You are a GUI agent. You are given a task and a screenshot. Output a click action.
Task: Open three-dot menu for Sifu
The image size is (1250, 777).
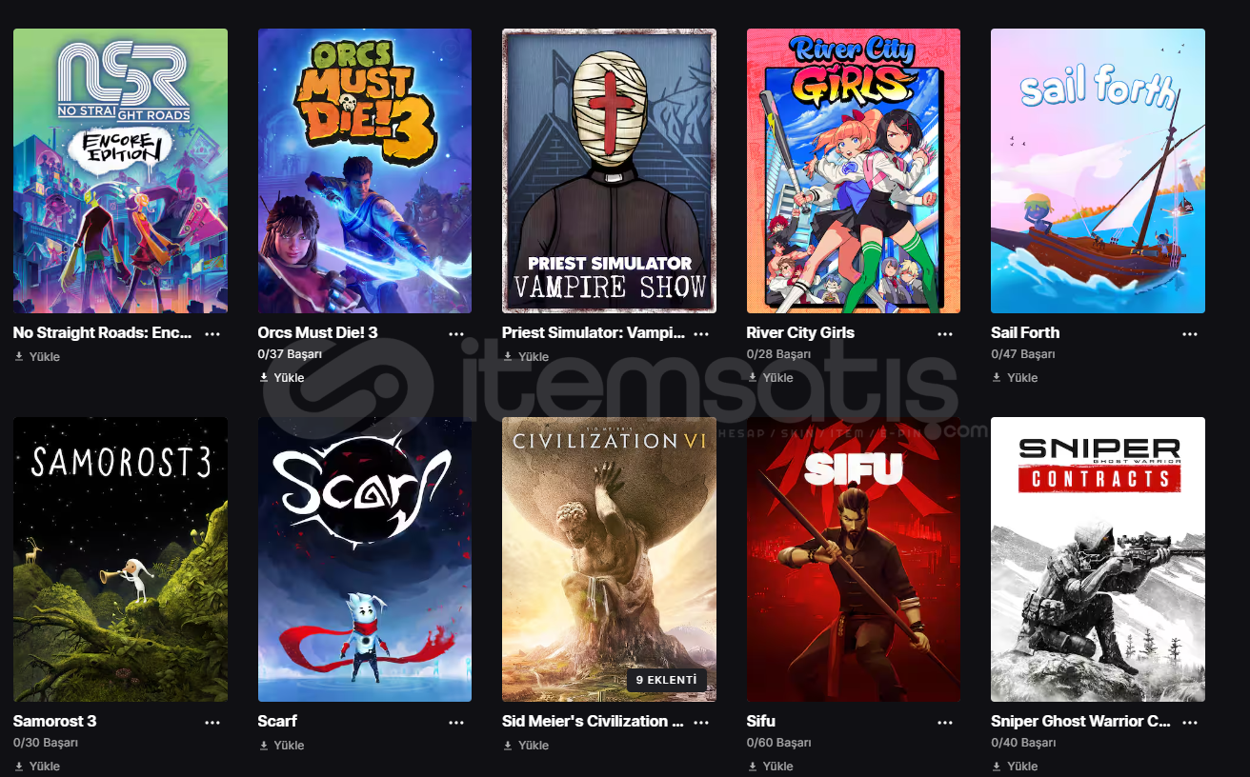945,723
